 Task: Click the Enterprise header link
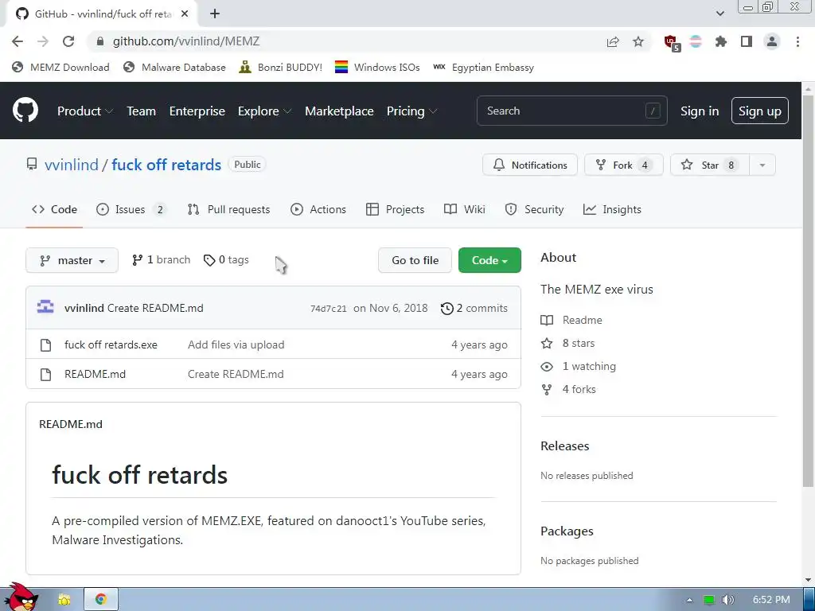[197, 111]
